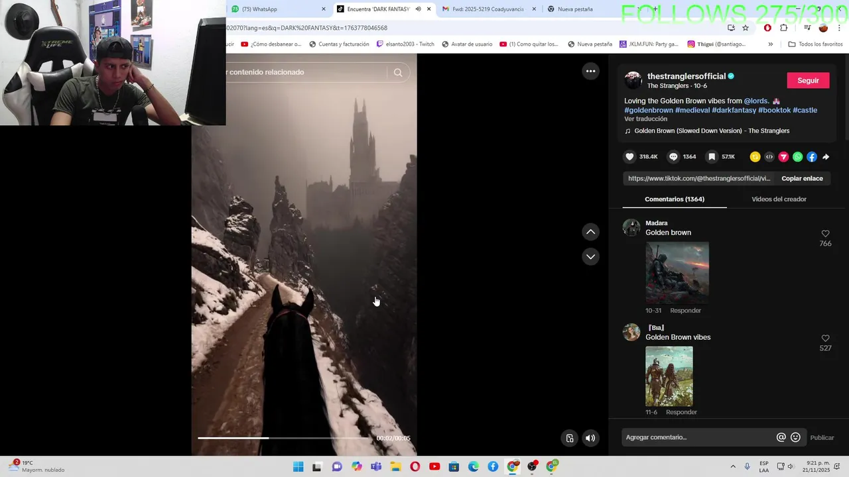
Task: Open thestranglersofficial profile avatar
Action: coord(633,80)
